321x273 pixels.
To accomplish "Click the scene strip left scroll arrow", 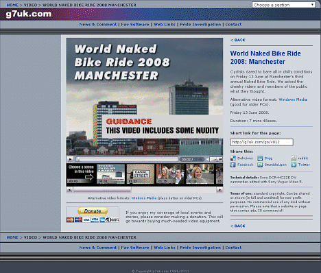I will coord(69,190).
